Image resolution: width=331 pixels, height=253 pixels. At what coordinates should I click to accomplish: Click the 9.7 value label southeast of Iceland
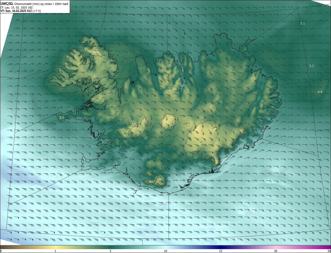277,171
